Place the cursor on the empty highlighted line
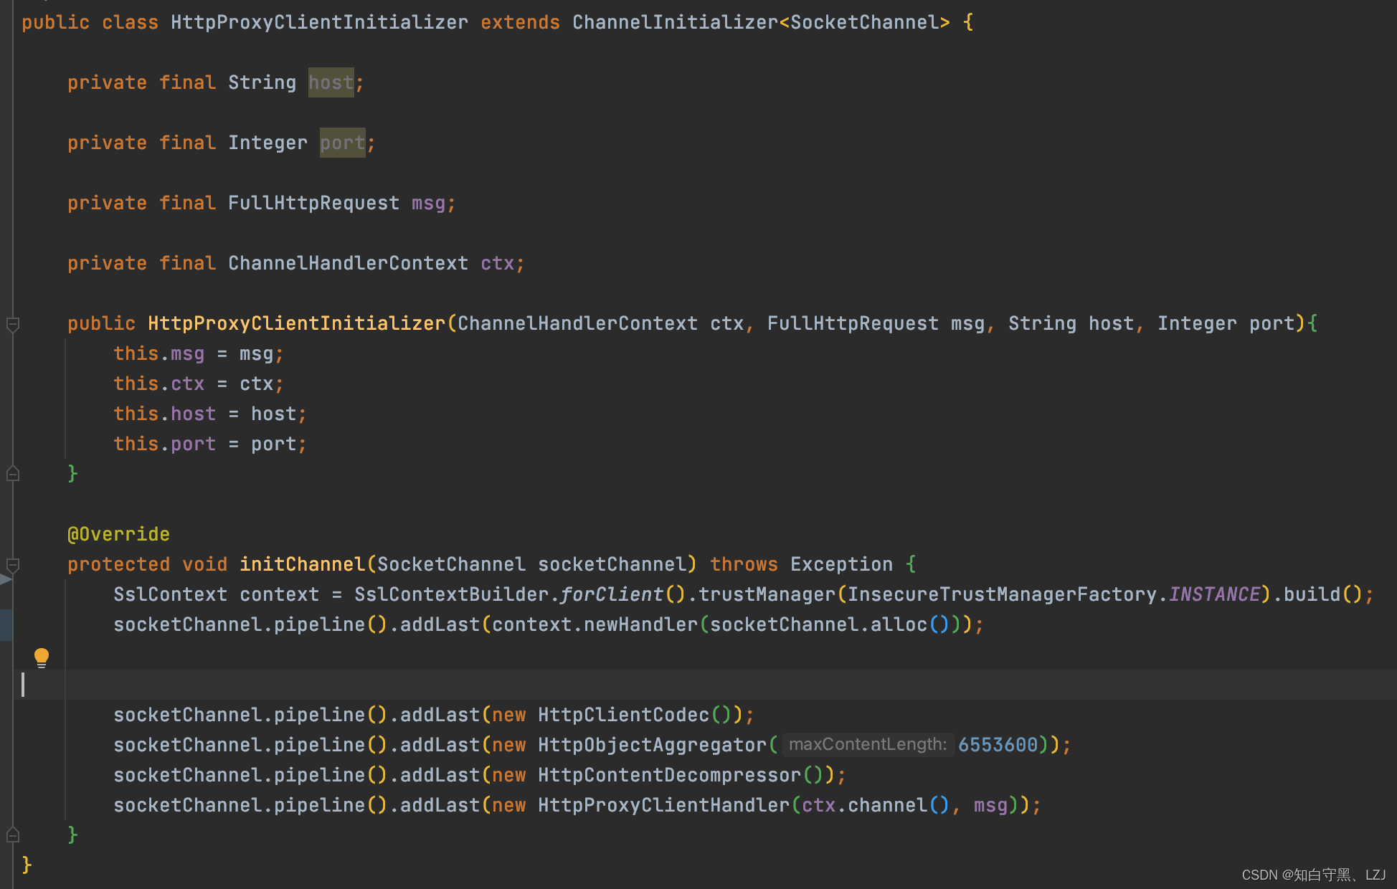1397x889 pixels. coord(430,685)
